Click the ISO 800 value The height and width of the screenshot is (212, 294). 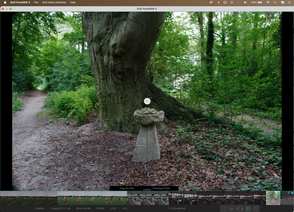[100, 209]
